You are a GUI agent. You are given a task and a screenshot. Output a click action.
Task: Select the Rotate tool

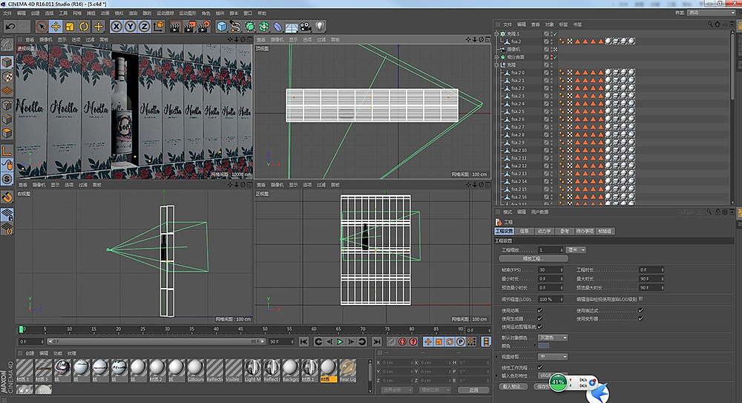pos(84,26)
